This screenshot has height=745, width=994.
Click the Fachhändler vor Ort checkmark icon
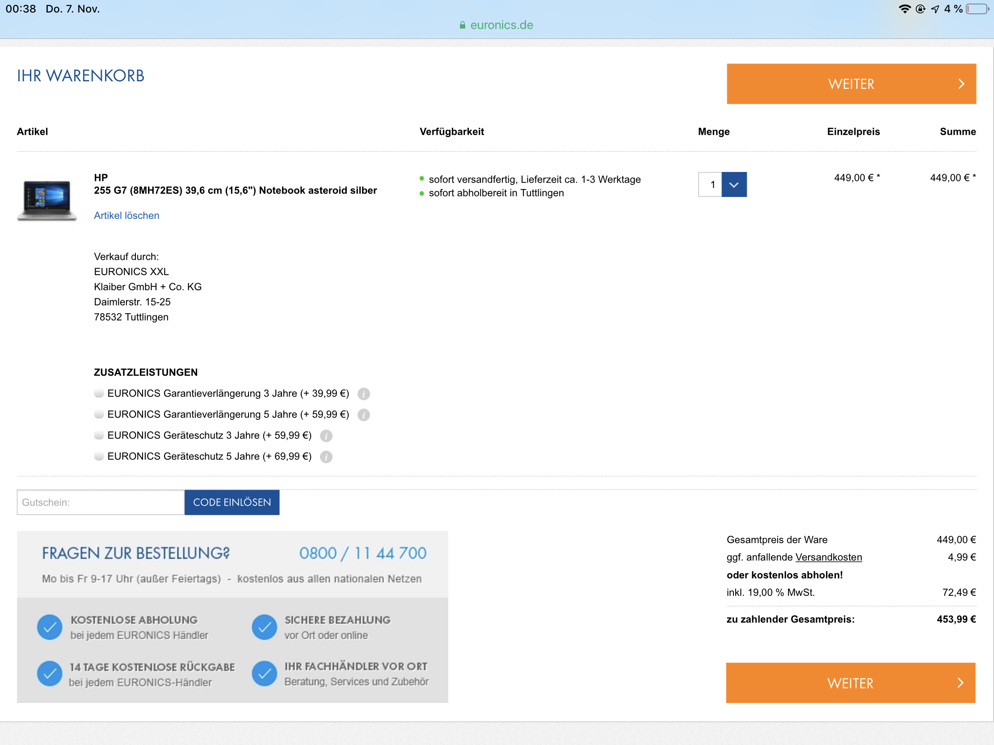point(264,674)
